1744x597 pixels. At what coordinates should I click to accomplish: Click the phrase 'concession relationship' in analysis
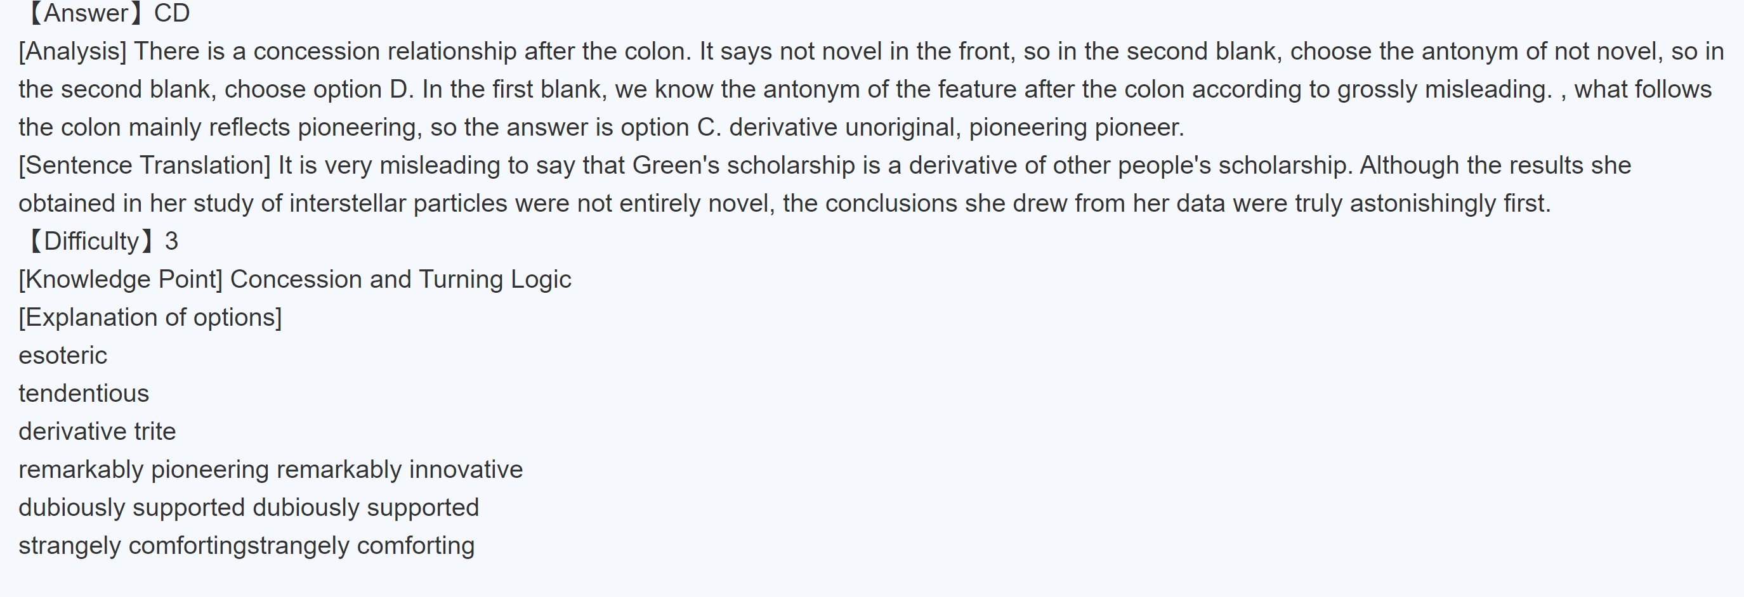(x=384, y=51)
